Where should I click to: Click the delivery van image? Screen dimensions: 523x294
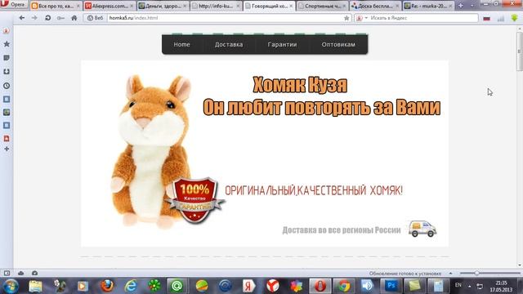click(x=422, y=229)
